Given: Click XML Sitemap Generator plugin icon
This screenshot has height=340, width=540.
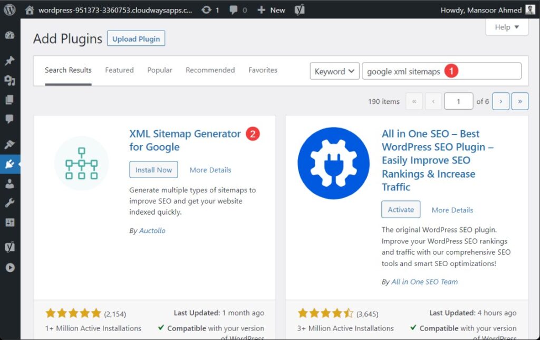Looking at the screenshot, I should point(81,163).
